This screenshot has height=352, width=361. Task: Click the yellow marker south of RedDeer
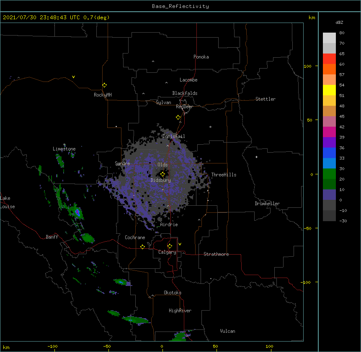pos(178,117)
